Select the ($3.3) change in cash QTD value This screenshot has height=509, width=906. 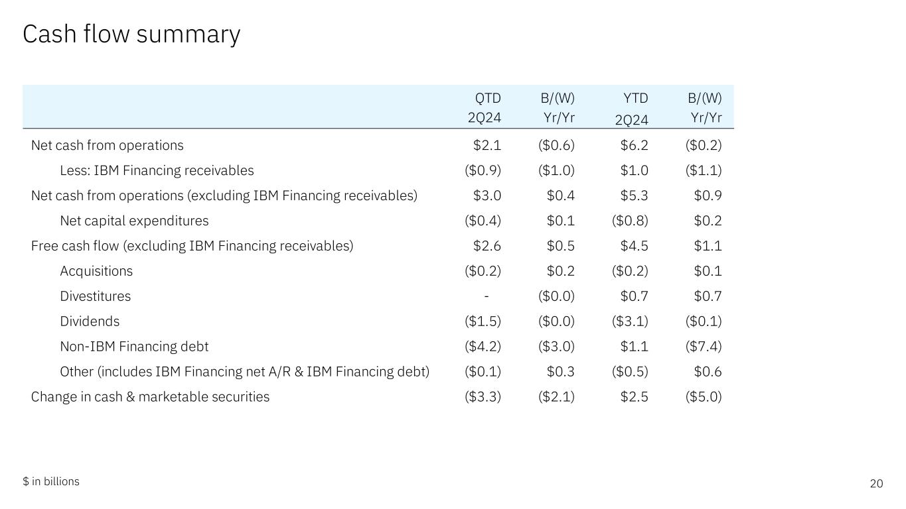483,397
